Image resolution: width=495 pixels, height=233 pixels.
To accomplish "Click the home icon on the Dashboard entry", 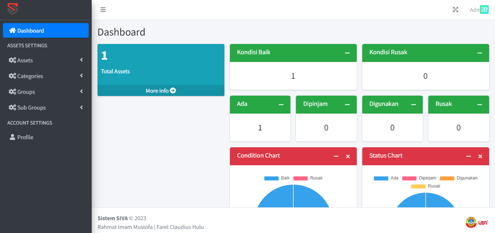I will tap(13, 30).
